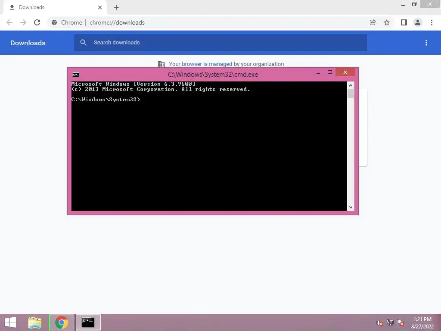The height and width of the screenshot is (331, 441).
Task: Click the Chrome back arrow
Action: pos(9,22)
